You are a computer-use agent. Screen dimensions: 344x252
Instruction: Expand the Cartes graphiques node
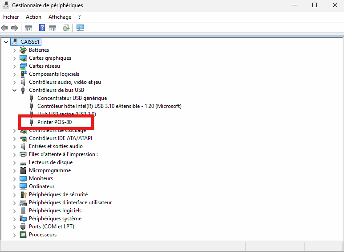(x=14, y=58)
